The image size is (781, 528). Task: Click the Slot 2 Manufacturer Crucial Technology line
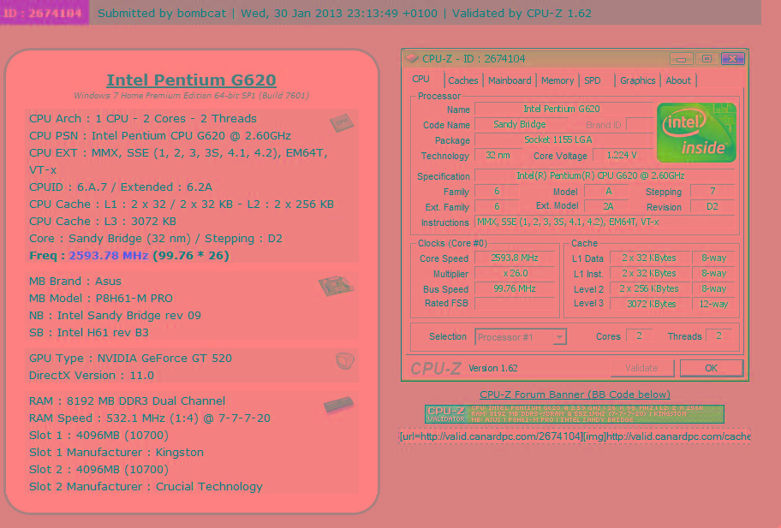coord(146,487)
